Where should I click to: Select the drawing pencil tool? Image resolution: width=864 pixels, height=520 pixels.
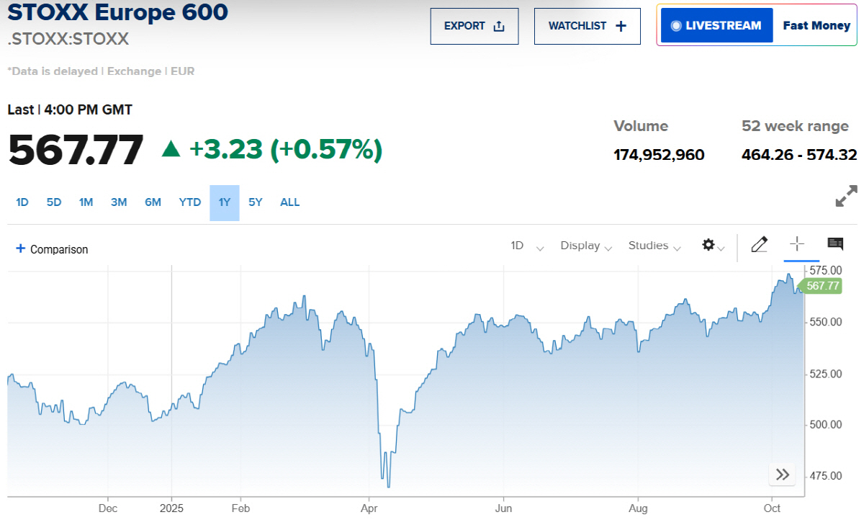coord(759,245)
